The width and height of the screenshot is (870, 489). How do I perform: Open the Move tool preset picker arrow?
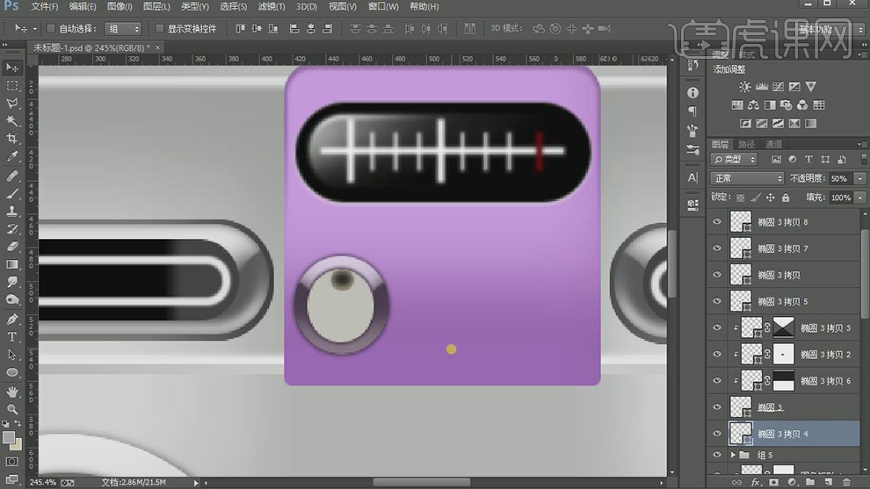35,29
